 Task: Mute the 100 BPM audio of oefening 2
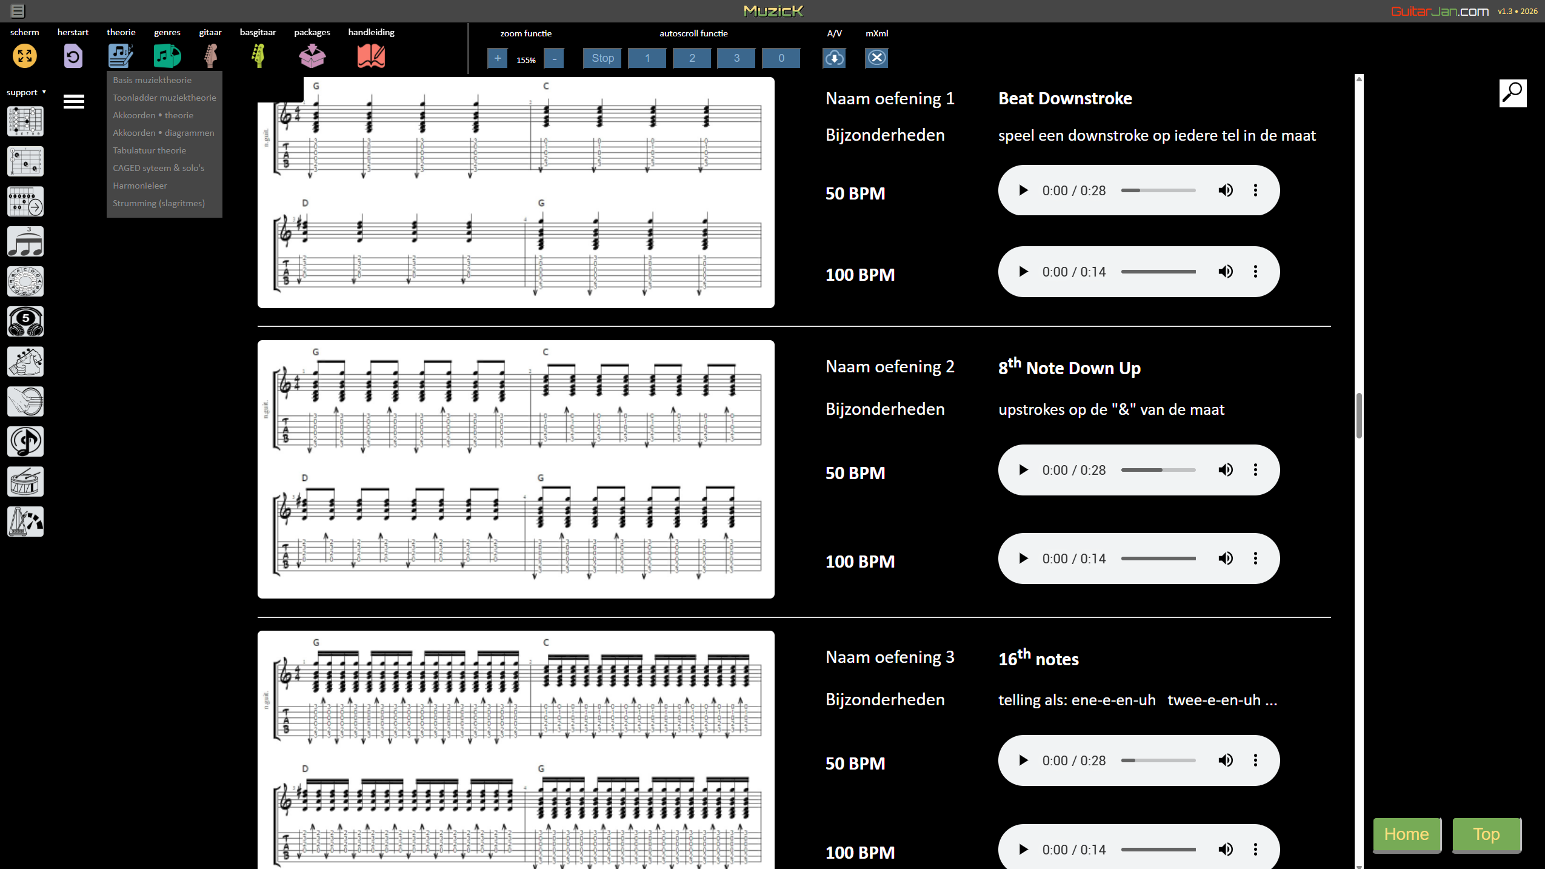point(1225,559)
